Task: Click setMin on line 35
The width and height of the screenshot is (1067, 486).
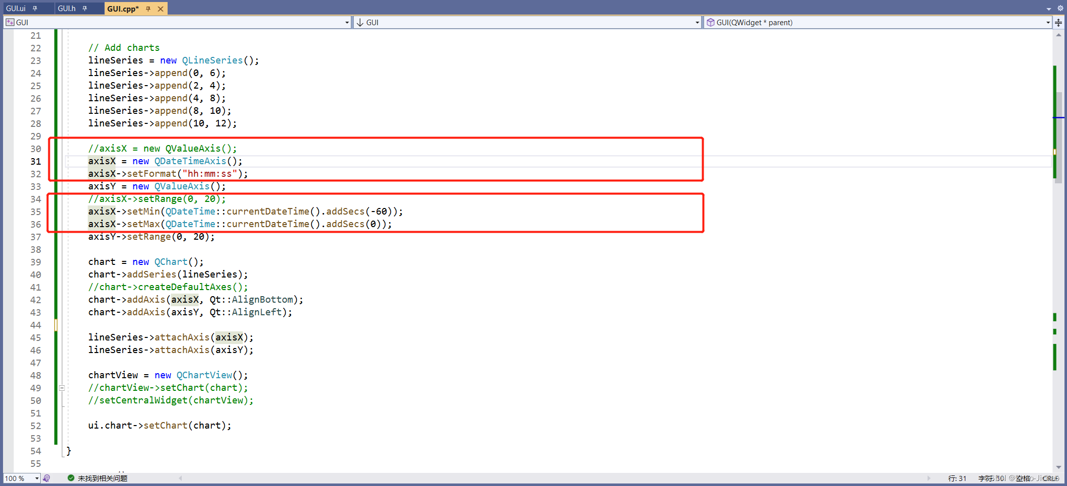Action: click(143, 212)
